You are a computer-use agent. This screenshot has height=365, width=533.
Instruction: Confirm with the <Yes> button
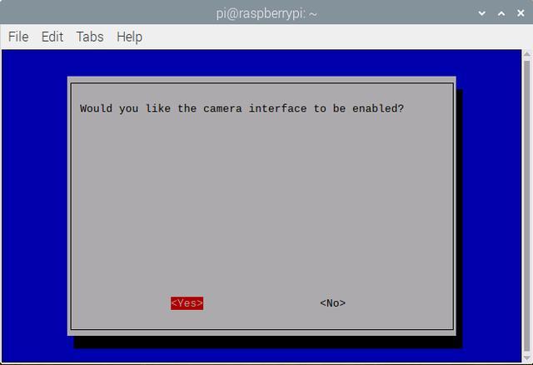[187, 303]
